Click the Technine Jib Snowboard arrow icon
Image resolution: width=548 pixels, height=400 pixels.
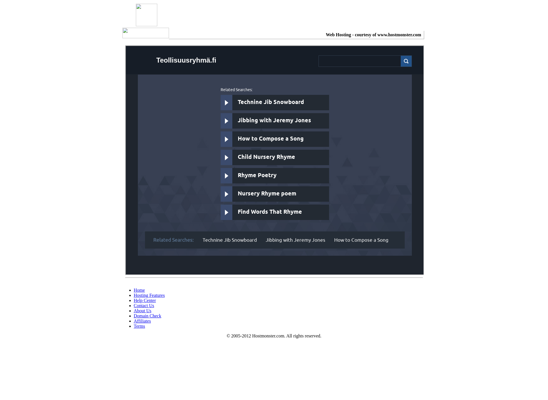click(x=226, y=102)
